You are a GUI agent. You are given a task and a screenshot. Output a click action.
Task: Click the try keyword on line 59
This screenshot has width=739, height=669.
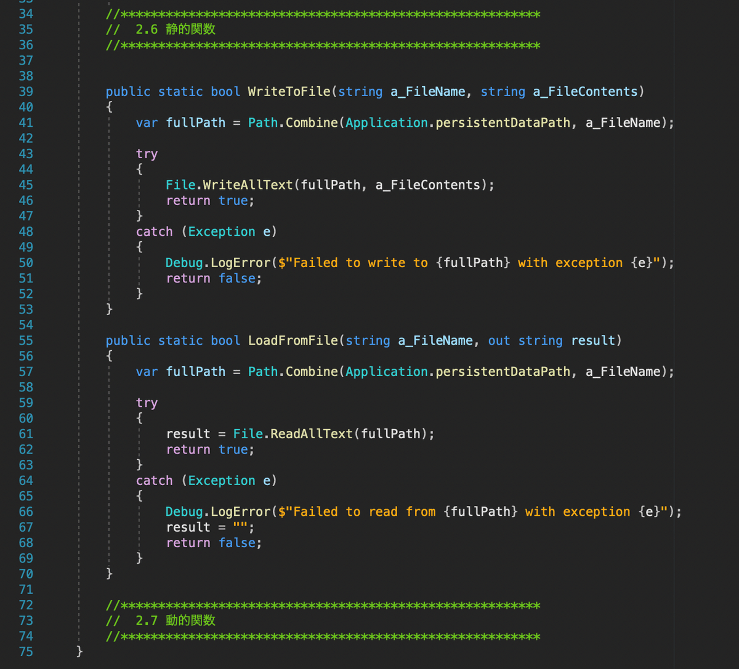coord(147,403)
